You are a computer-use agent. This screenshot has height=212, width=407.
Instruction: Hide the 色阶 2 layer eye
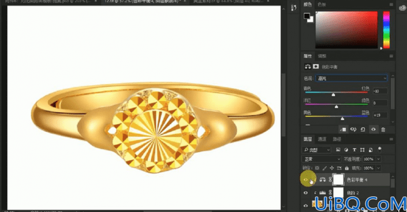306,192
